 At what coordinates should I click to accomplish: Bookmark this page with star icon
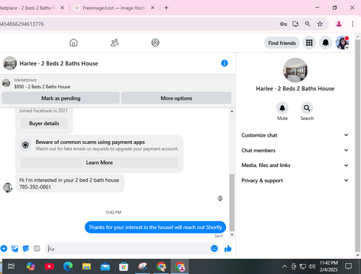click(x=320, y=24)
